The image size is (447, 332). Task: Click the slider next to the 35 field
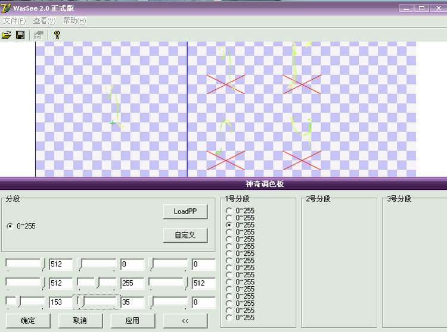(97, 302)
